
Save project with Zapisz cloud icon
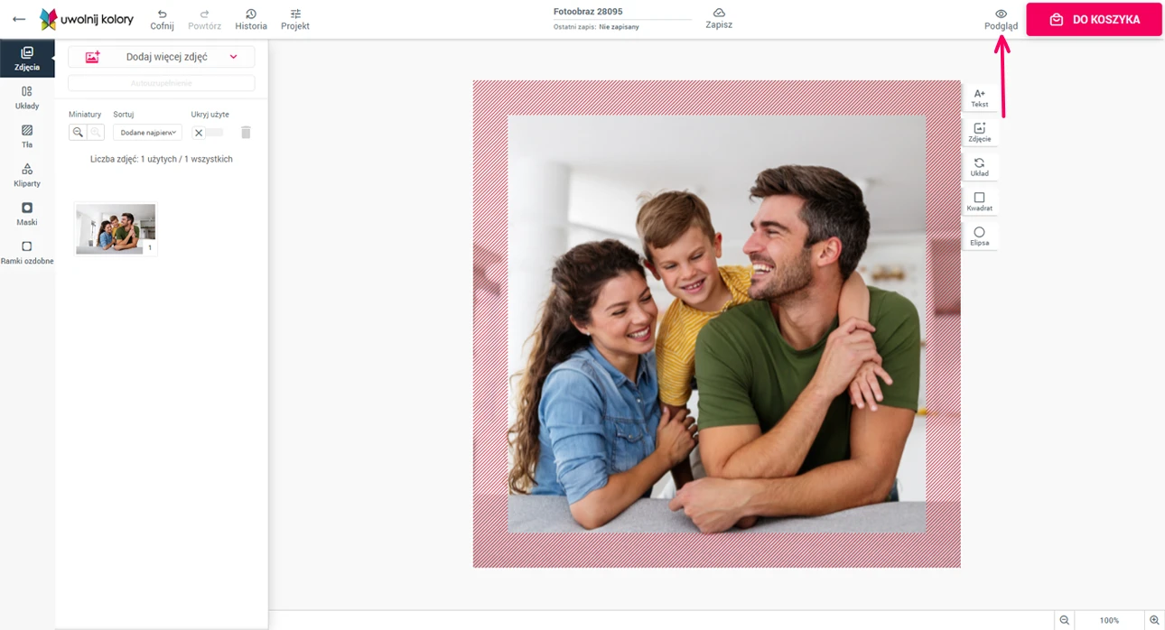(x=719, y=14)
